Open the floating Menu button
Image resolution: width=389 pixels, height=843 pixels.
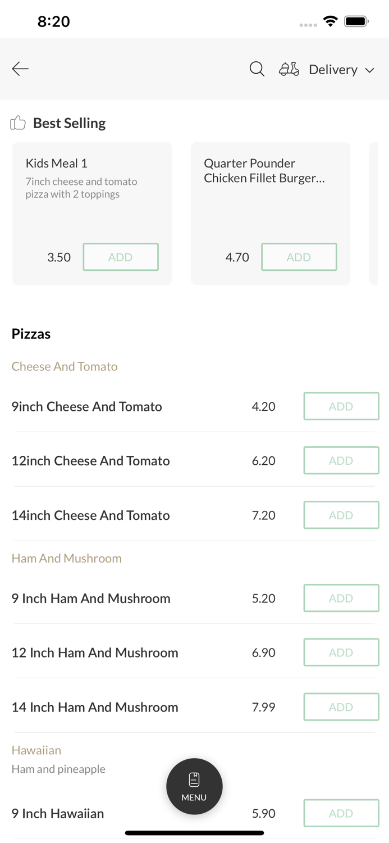point(194,786)
